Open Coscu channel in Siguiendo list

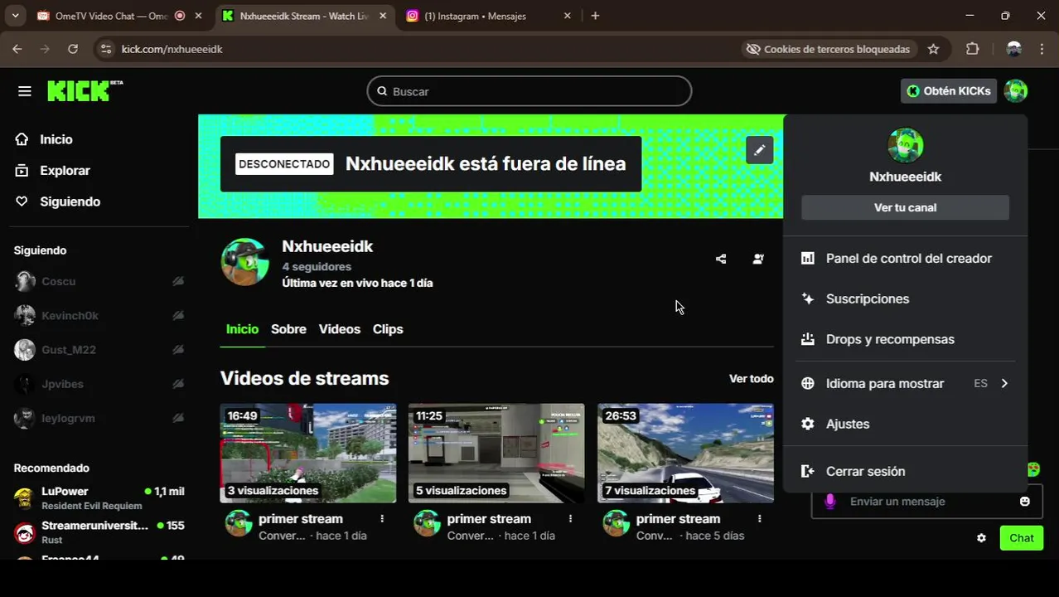tap(99, 281)
